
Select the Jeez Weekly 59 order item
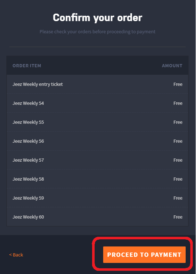click(97, 198)
